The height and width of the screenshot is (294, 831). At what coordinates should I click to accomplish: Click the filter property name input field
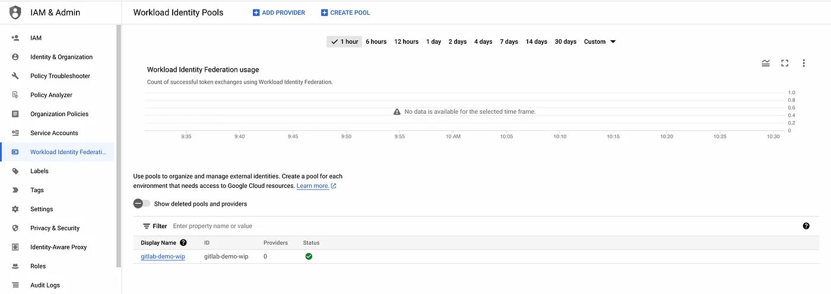(484, 226)
